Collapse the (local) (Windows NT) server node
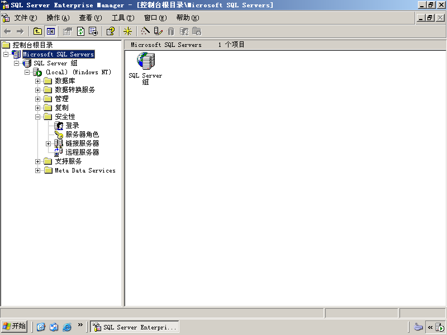This screenshot has width=447, height=335. (27, 73)
